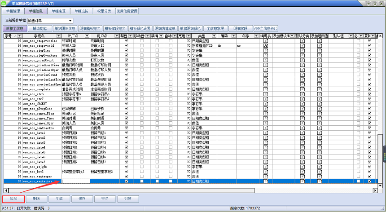Viewport: 386px width, 212px height.
Task: Switch to 权限分类 tab
Action: click(104, 11)
